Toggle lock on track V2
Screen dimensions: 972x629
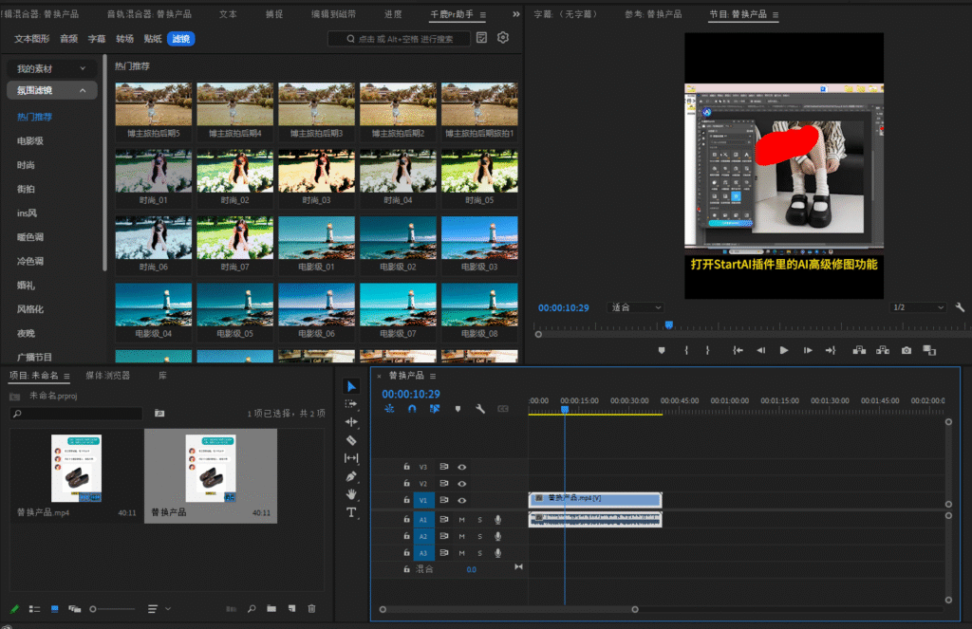(406, 484)
